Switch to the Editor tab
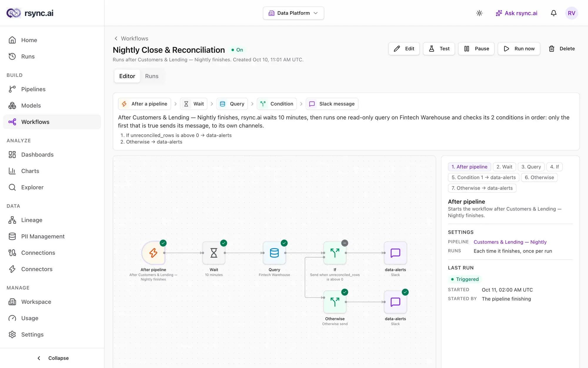 tap(127, 76)
